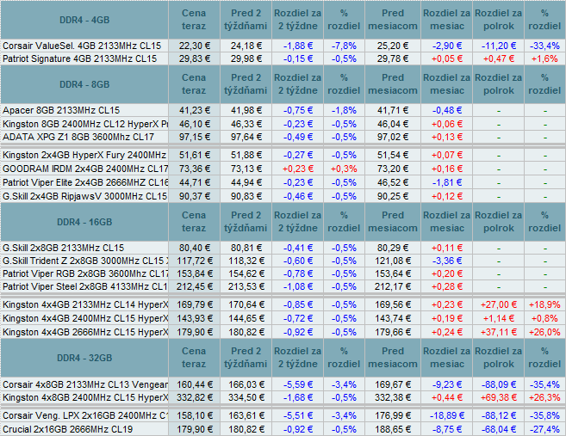This screenshot has height=436, width=566.
Task: Click the 166,03 € two-weeks-ago price
Action: click(246, 384)
